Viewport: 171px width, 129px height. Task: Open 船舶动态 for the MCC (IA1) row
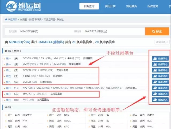[x=160, y=100]
